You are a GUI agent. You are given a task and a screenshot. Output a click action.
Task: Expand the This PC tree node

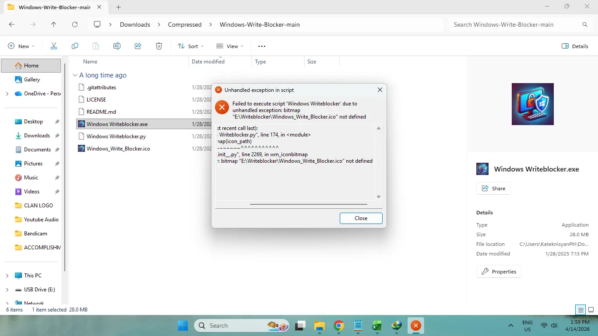click(x=7, y=276)
